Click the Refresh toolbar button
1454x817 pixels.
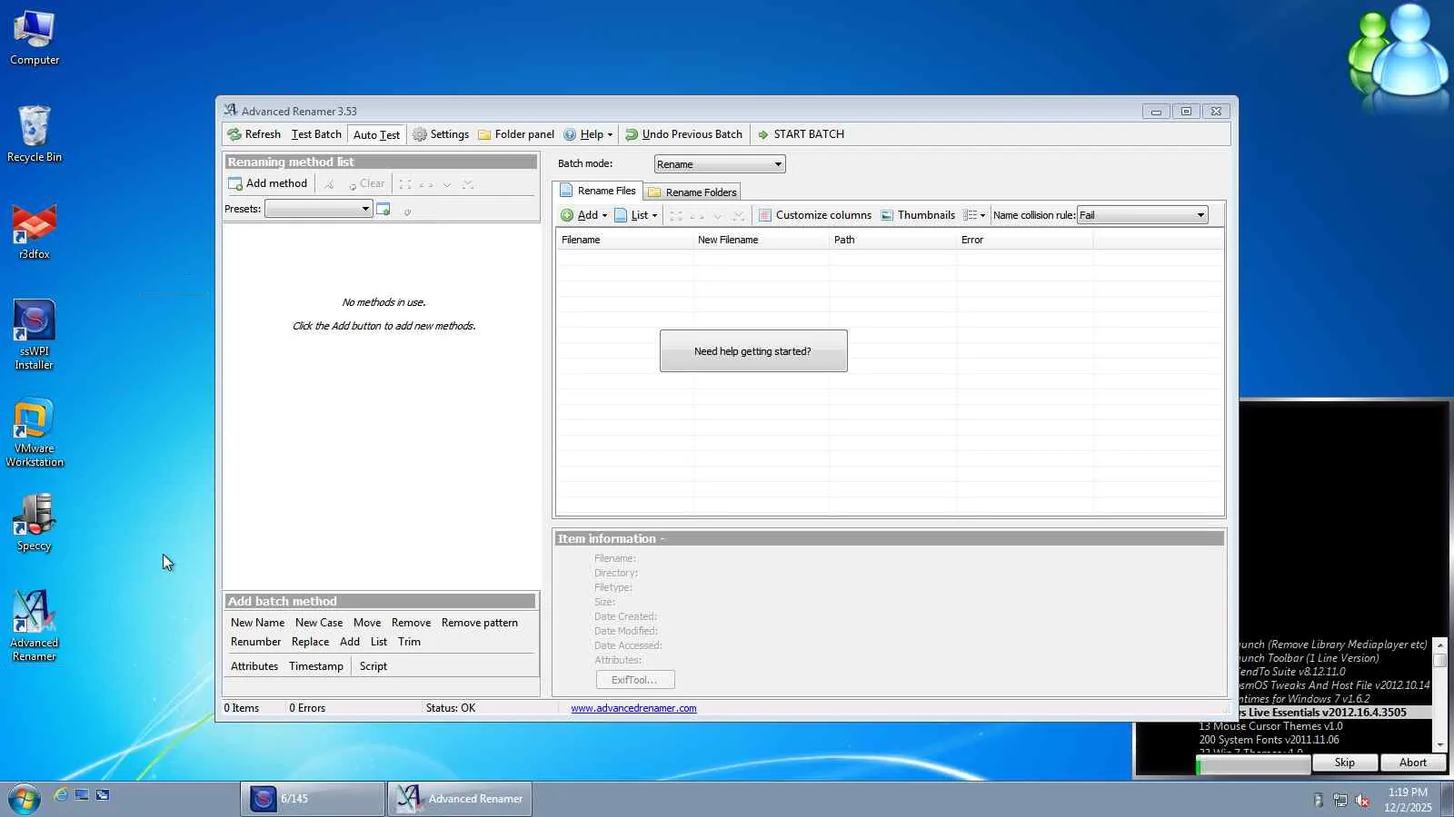coord(254,134)
